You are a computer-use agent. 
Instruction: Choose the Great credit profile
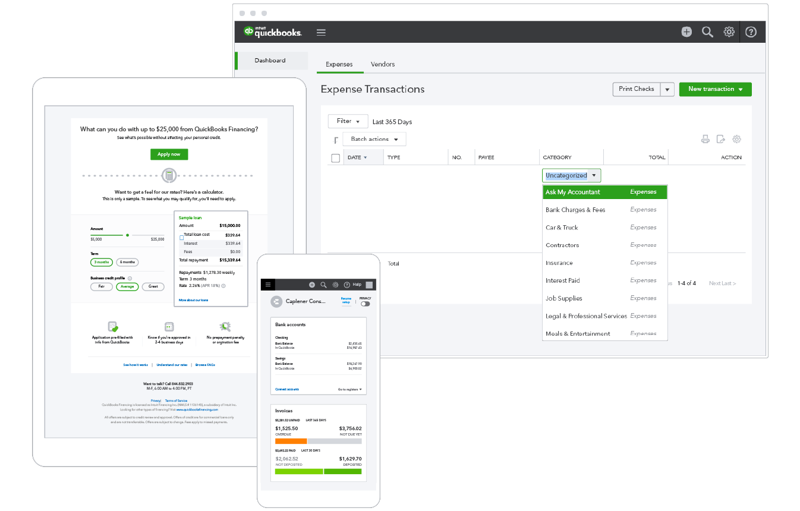point(153,286)
